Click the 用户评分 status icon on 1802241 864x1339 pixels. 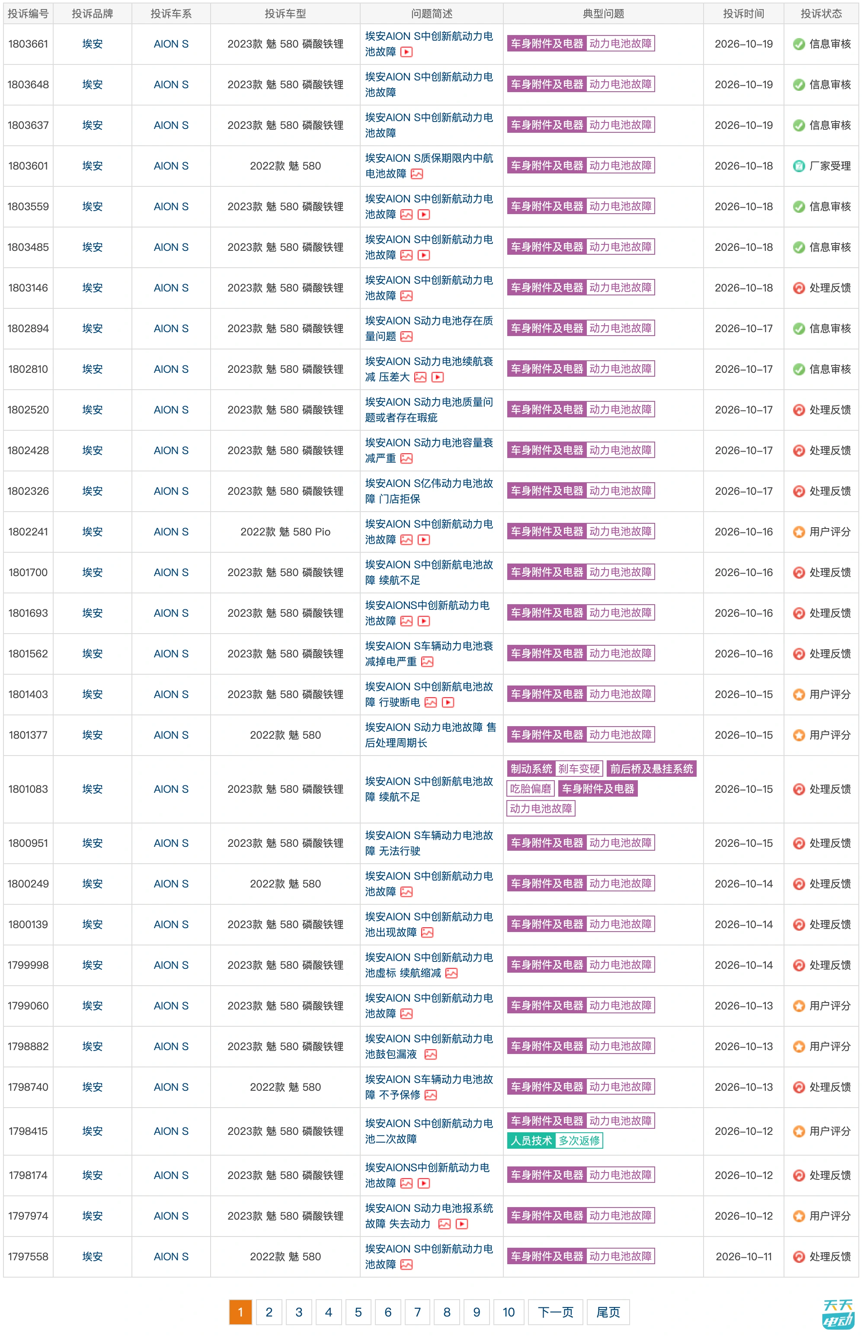point(799,532)
